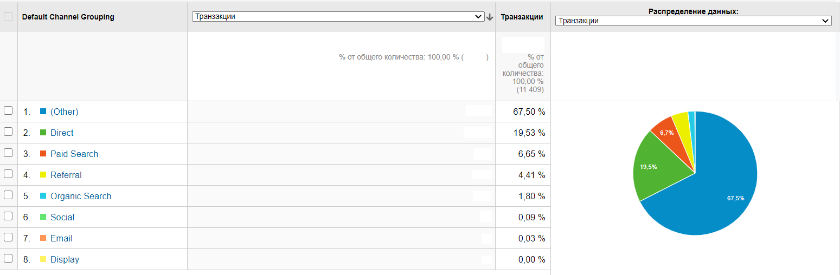The image size is (840, 275).
Task: Tick the Direct row checkbox
Action: 8,132
